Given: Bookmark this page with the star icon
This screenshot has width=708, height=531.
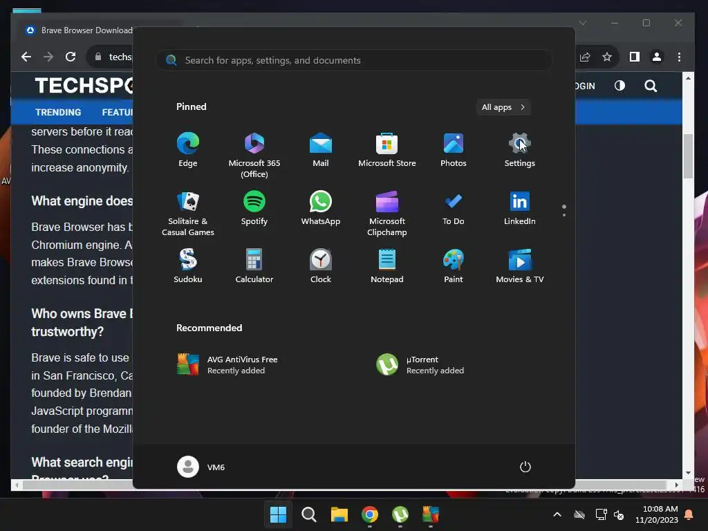Looking at the screenshot, I should click(x=607, y=57).
